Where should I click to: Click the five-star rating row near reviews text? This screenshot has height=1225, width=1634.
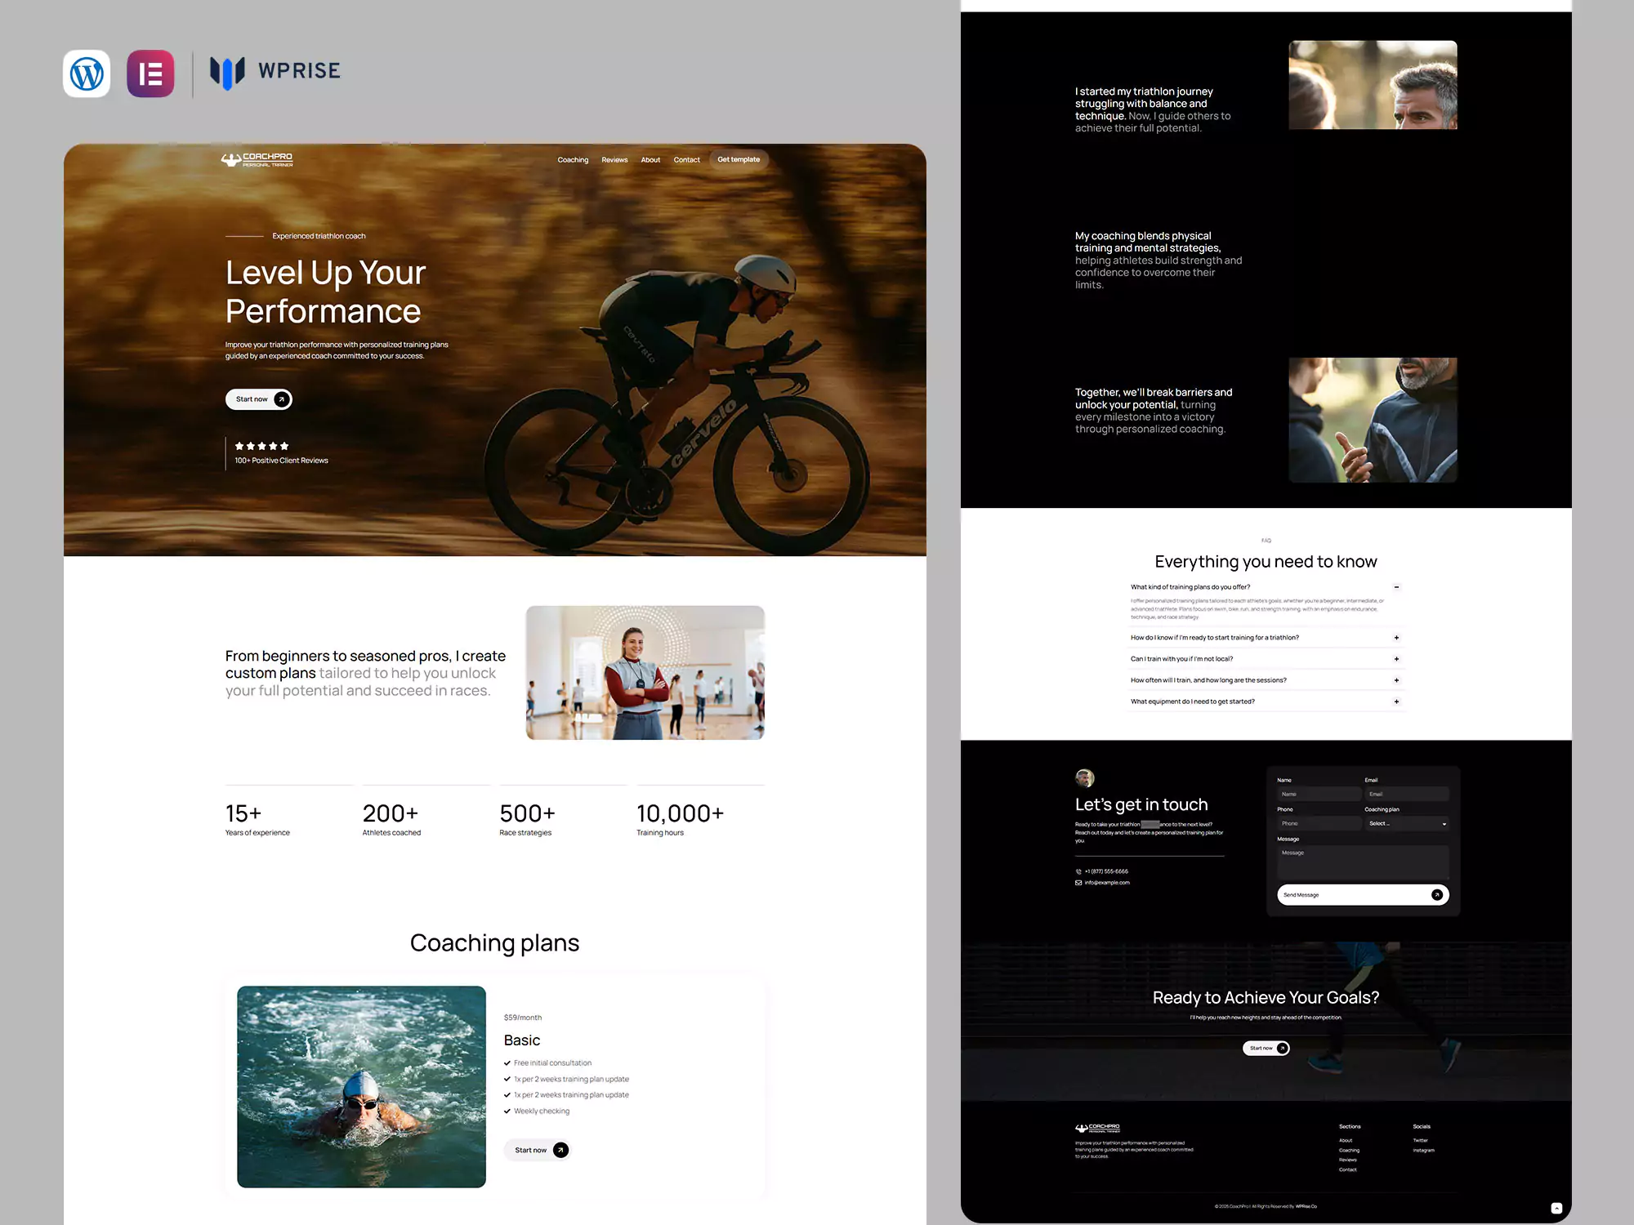[261, 446]
